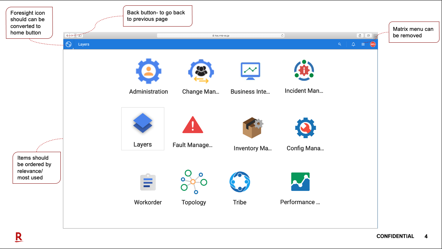This screenshot has width=442, height=249.
Task: Click the "Change Man..." label
Action: pyautogui.click(x=201, y=91)
